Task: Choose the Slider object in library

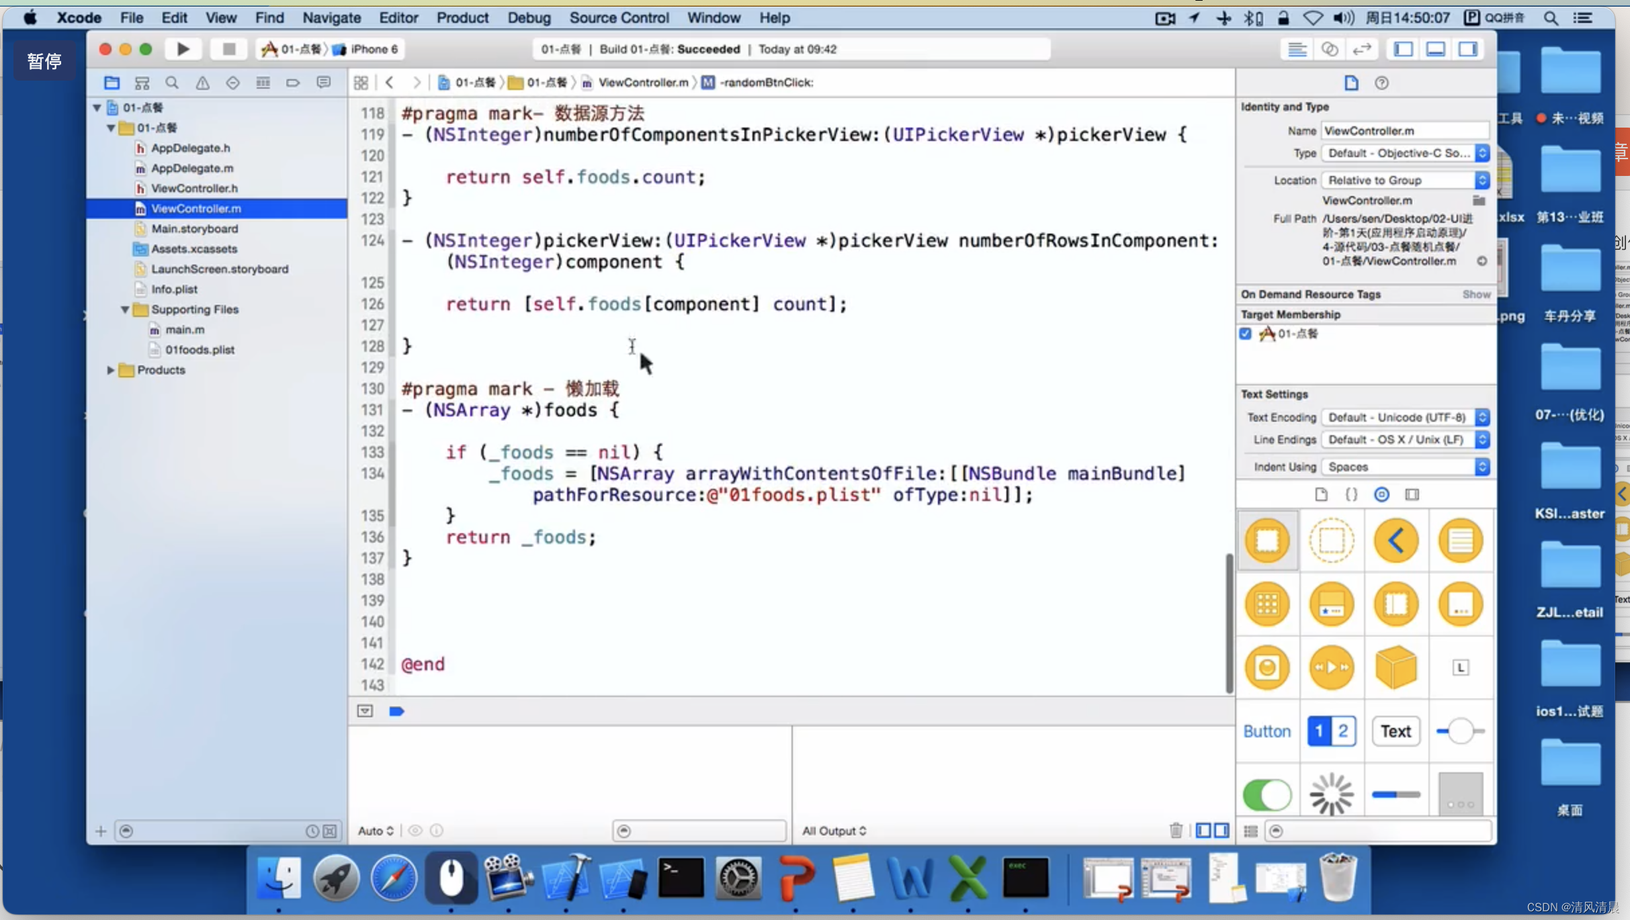Action: coord(1460,731)
